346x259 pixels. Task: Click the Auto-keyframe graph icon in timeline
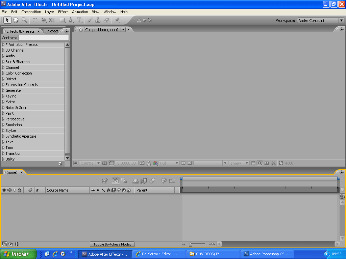[x=172, y=181]
